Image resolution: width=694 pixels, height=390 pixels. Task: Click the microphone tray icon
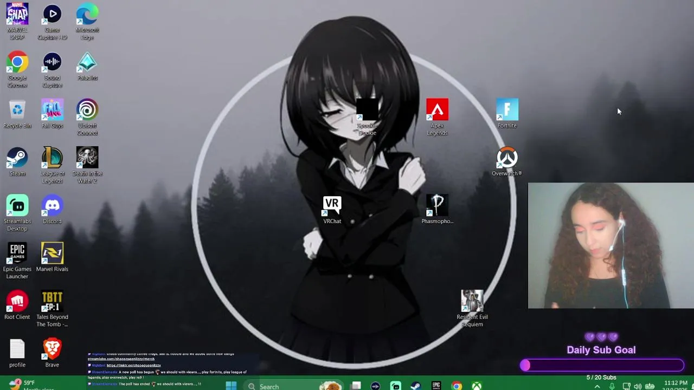pos(612,386)
